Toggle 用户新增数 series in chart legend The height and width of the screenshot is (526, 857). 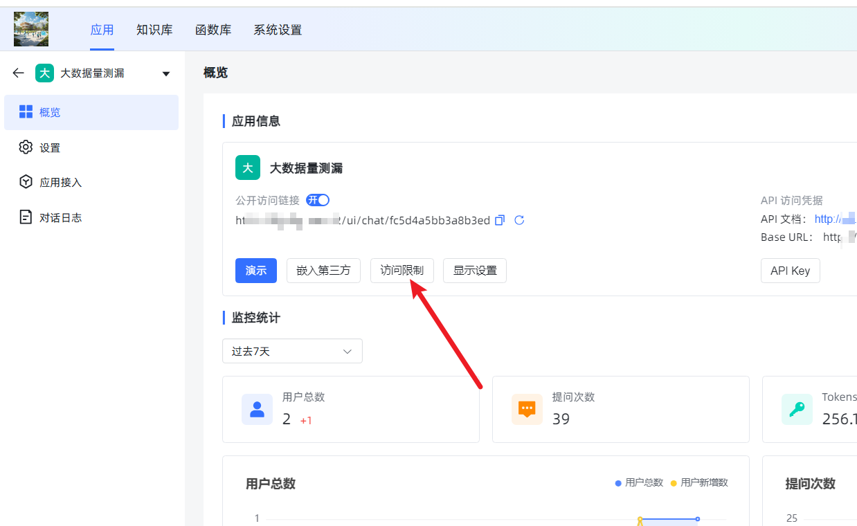[x=699, y=482]
